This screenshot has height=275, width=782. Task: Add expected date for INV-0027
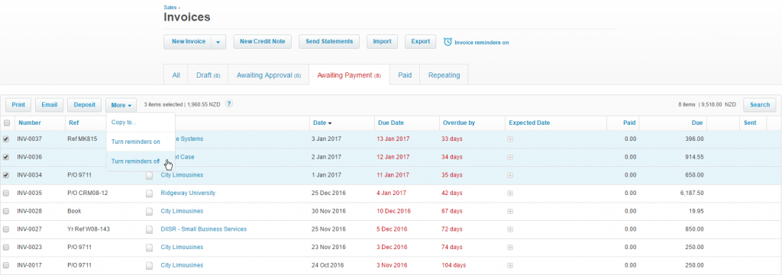pos(510,229)
